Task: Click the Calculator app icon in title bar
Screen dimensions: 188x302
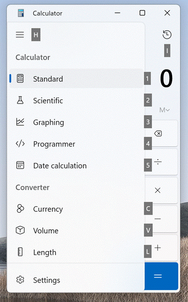Action: [21, 13]
